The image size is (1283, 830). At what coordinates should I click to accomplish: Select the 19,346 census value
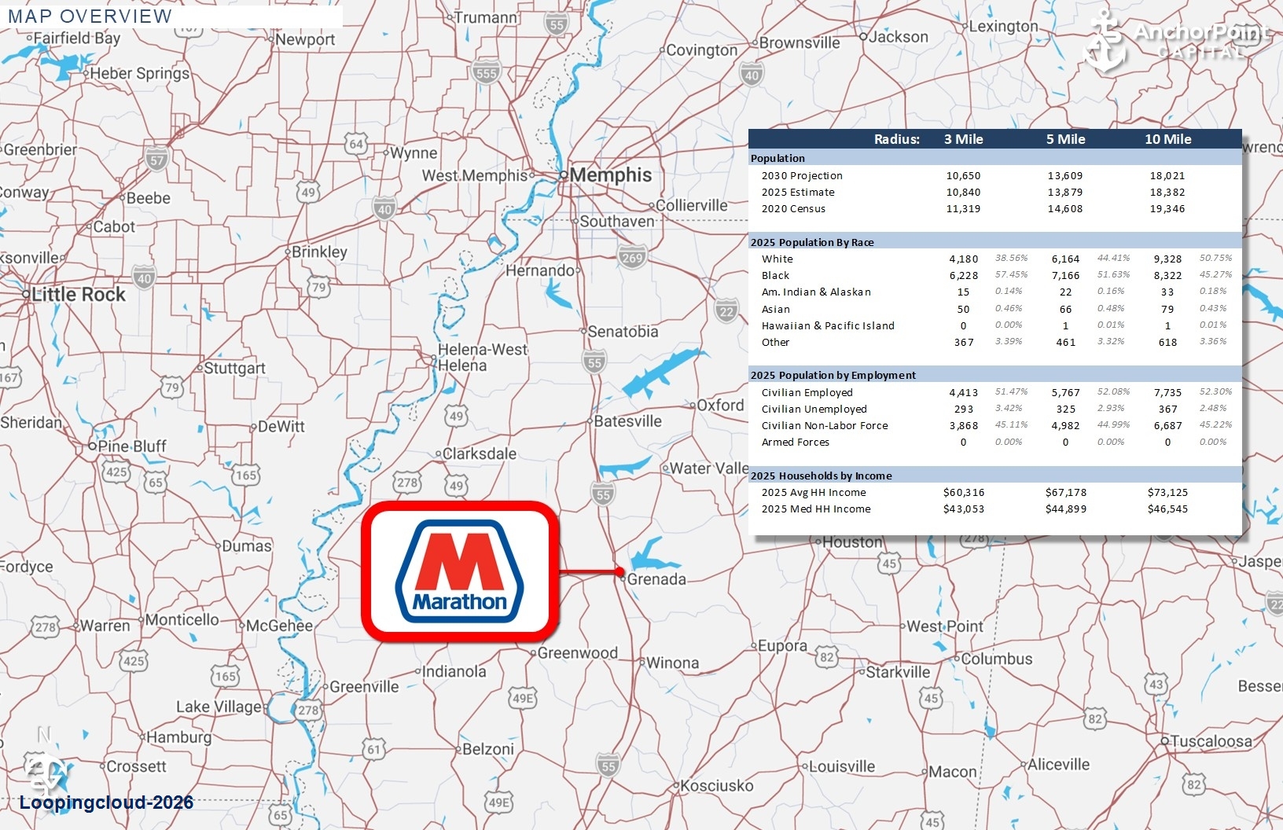1167,208
